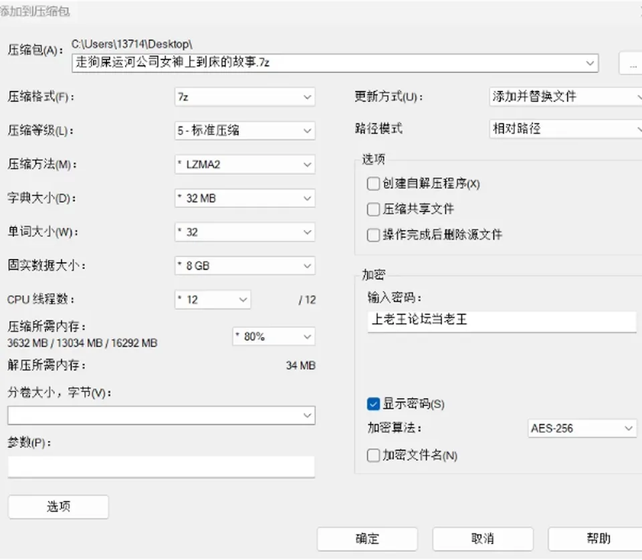This screenshot has height=560, width=642.
Task: Click the 输入密码 text field
Action: (502, 321)
